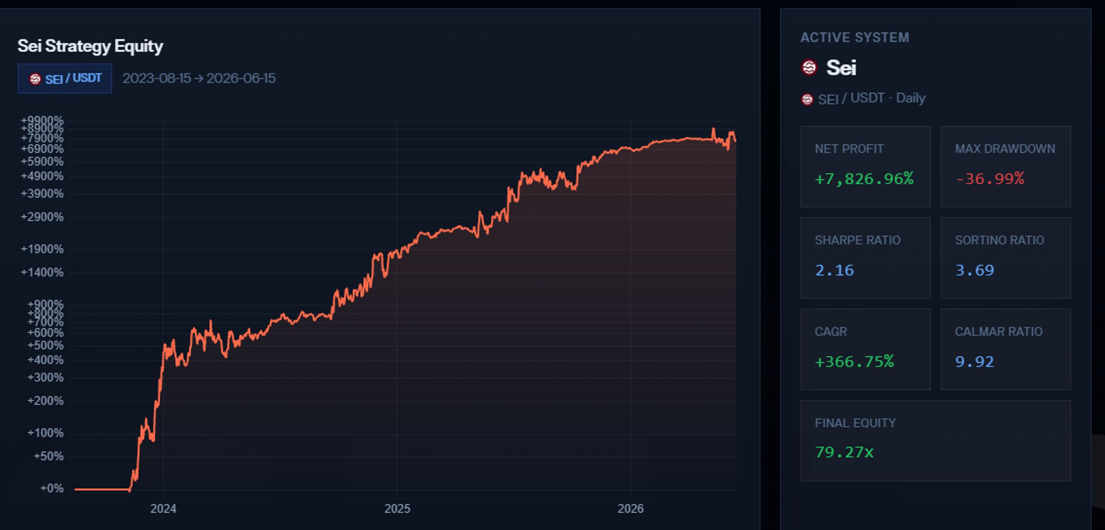
Task: Click the small Sei logo beside SEI / USDT · Daily
Action: [807, 99]
